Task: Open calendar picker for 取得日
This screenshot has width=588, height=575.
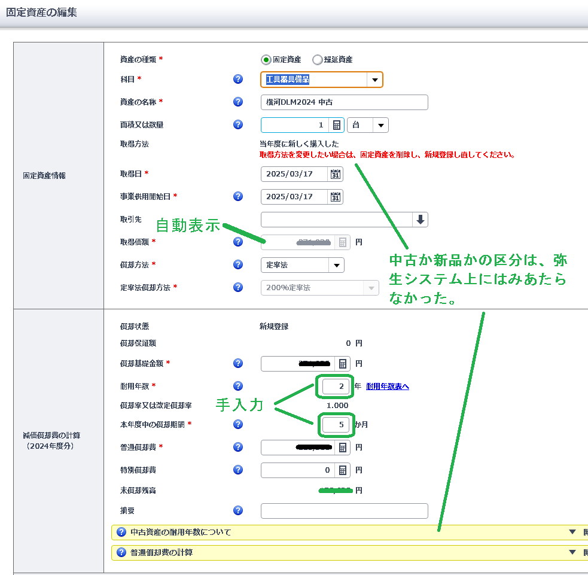Action: (336, 174)
